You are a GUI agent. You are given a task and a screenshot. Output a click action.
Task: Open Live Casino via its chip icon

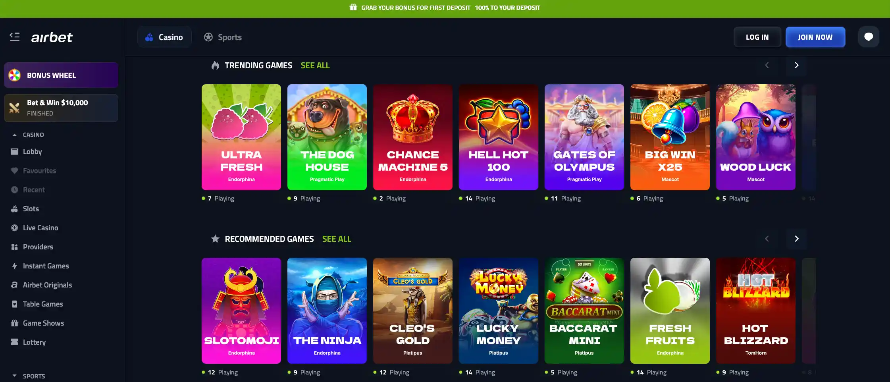click(15, 228)
